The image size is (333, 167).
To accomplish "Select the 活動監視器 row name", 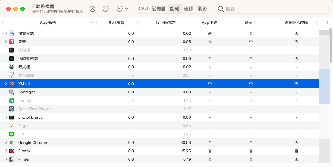I will [28, 58].
